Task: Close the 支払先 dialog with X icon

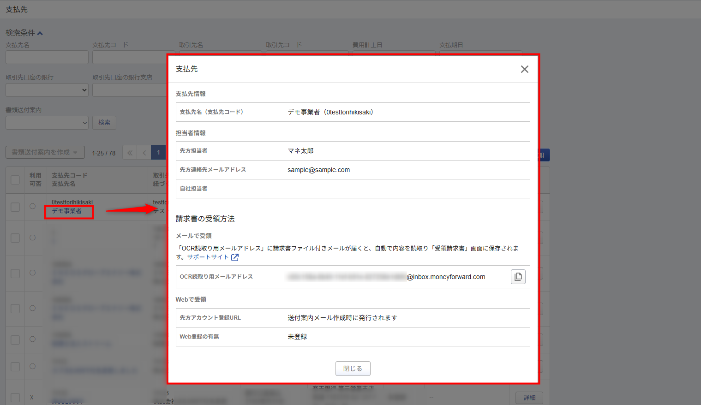Action: click(524, 69)
